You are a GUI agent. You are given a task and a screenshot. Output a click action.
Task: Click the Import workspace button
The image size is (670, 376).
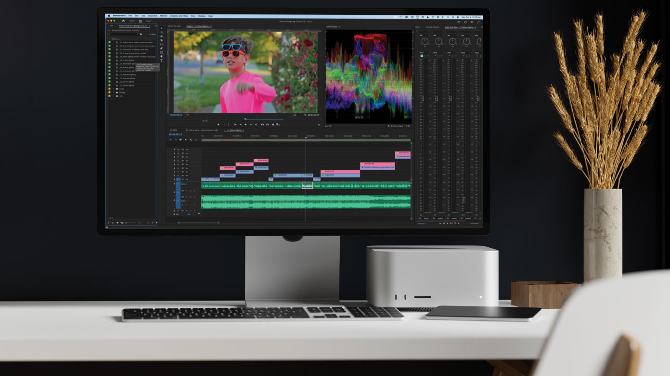(132, 21)
